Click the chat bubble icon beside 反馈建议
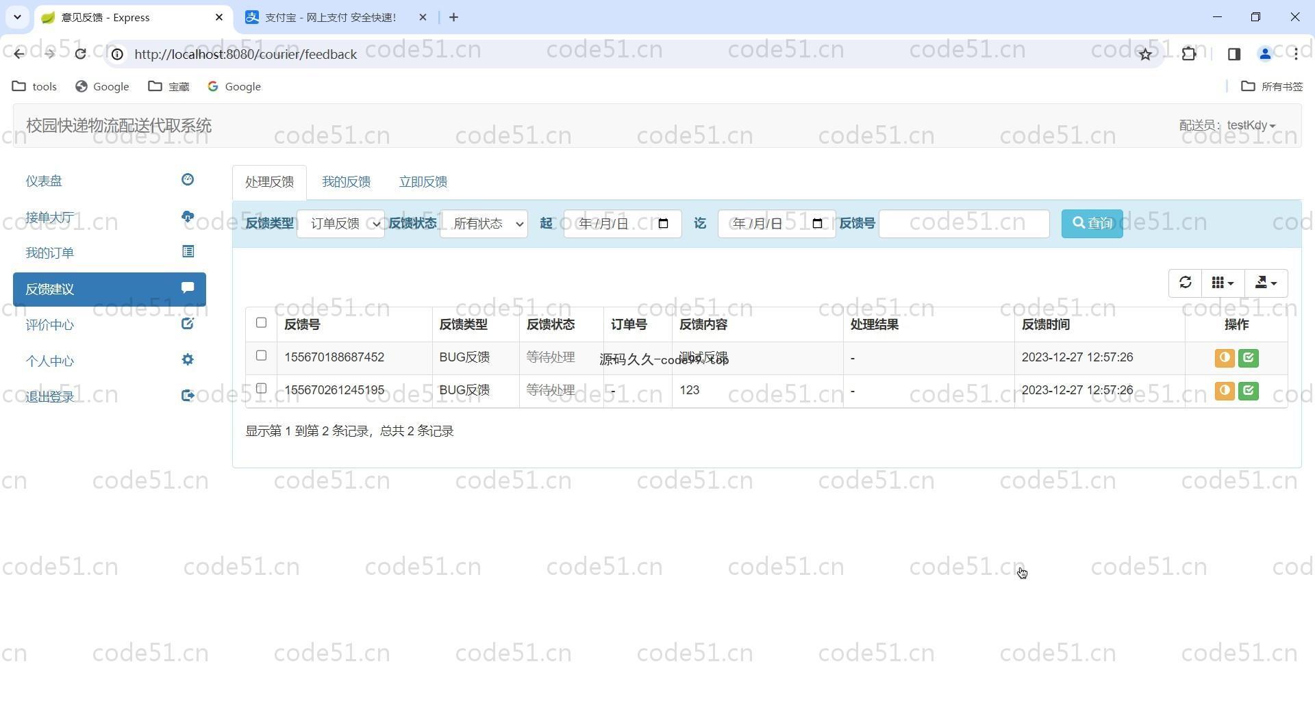Viewport: 1315px width, 705px height. click(188, 288)
